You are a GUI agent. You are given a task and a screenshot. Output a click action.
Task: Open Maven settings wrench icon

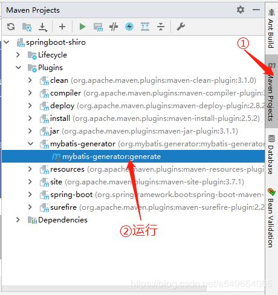[181, 27]
